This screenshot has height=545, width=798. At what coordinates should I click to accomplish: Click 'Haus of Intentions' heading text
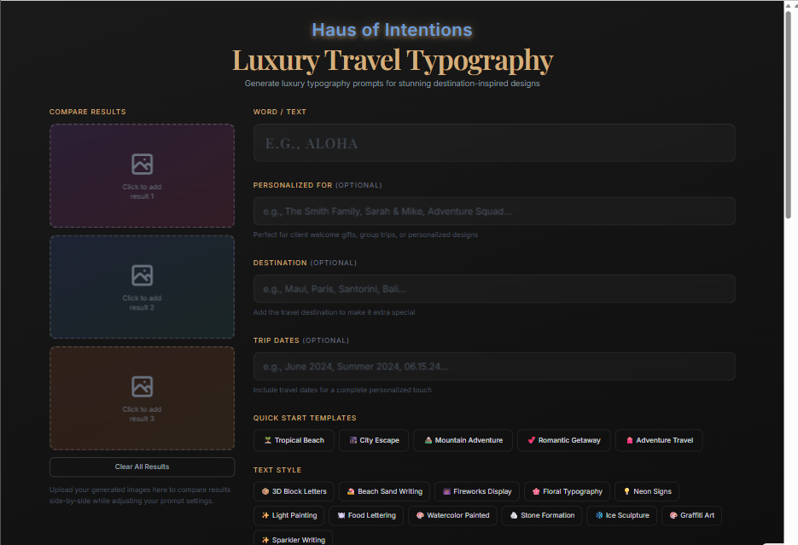[392, 30]
